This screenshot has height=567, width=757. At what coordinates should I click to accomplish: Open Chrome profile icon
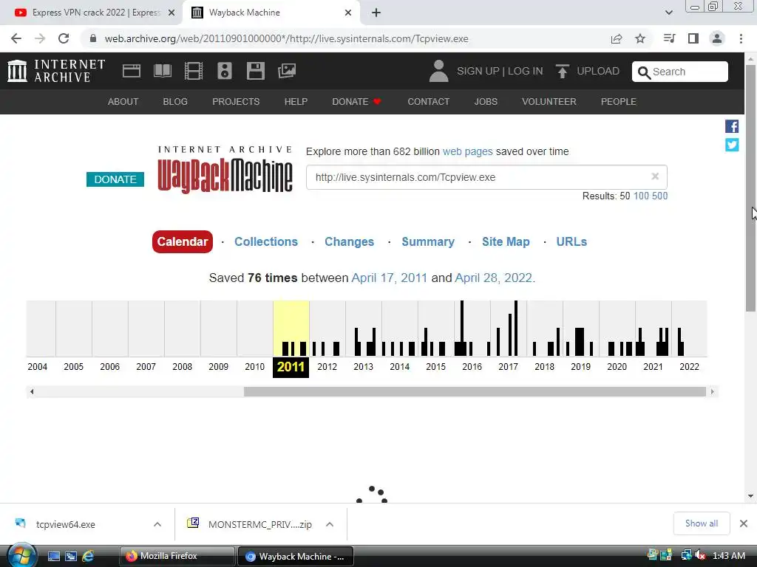pyautogui.click(x=717, y=38)
